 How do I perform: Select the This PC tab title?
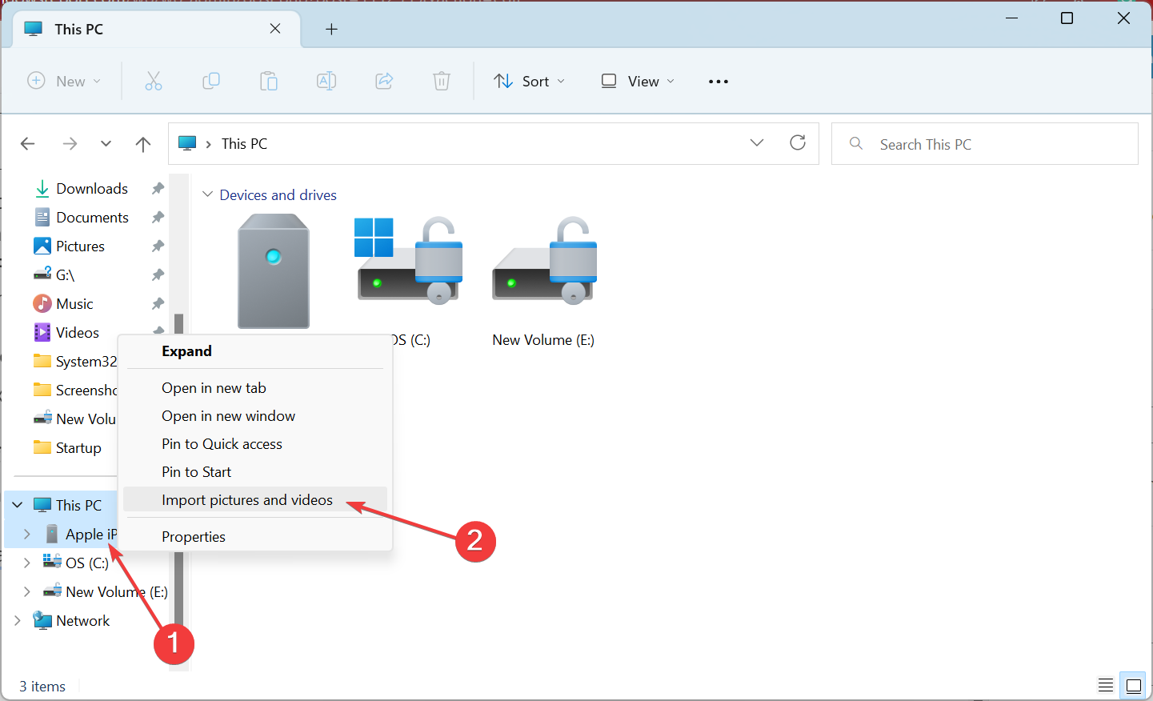pos(78,29)
